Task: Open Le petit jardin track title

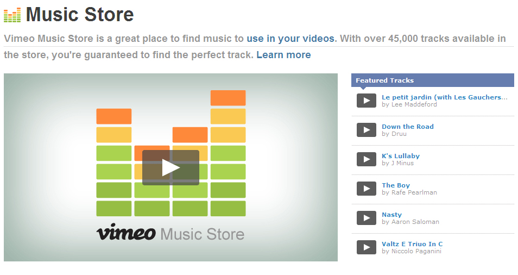Action: pyautogui.click(x=444, y=97)
